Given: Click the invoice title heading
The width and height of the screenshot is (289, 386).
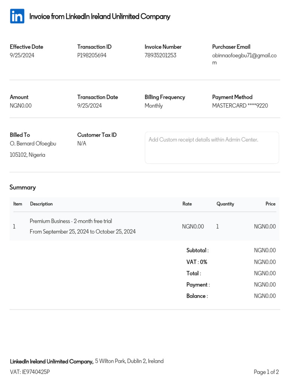Looking at the screenshot, I should tap(100, 17).
